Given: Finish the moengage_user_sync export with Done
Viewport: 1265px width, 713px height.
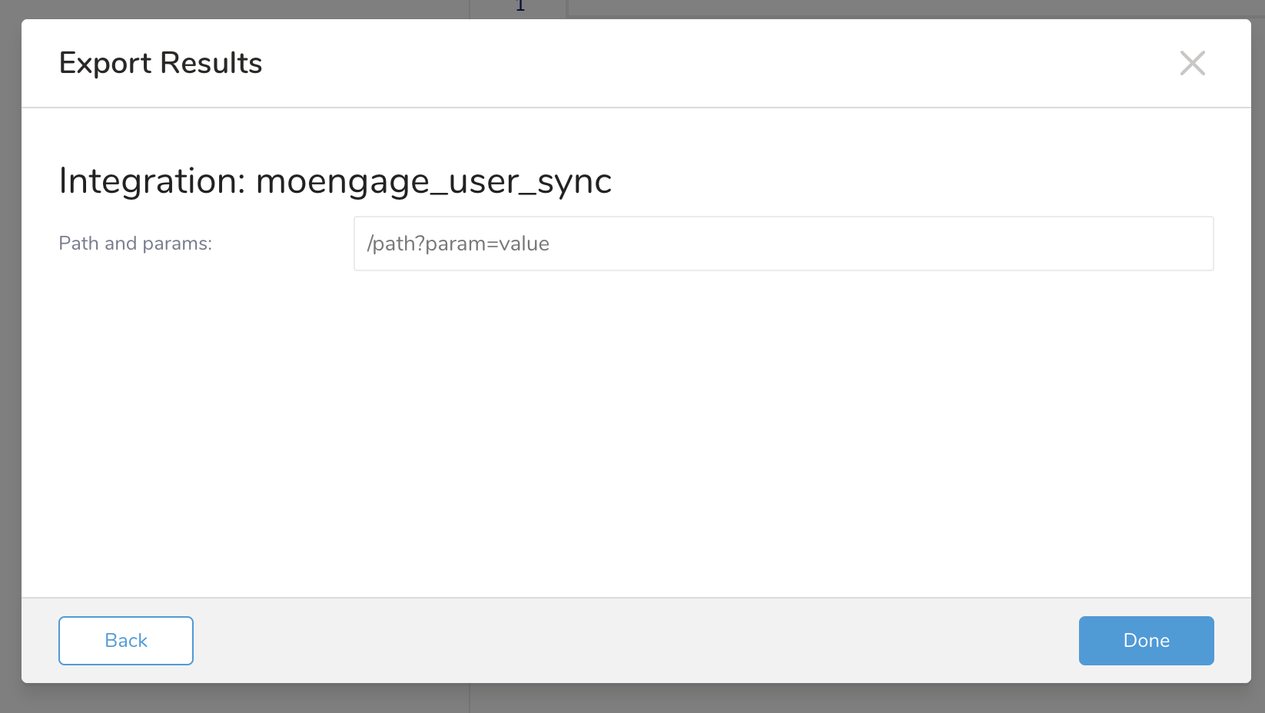Looking at the screenshot, I should coord(1146,640).
